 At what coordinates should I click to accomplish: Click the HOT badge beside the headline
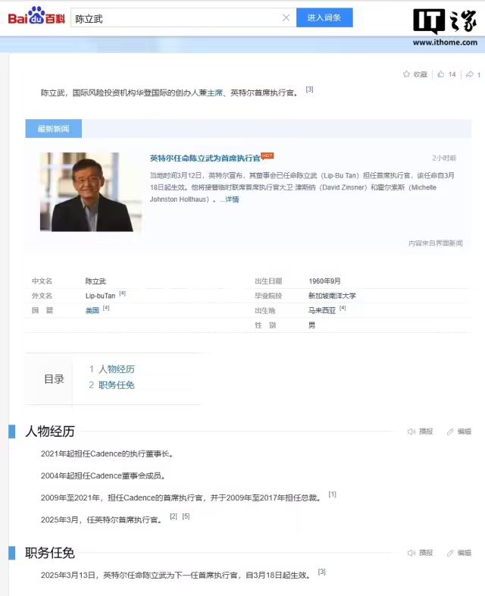tap(268, 155)
